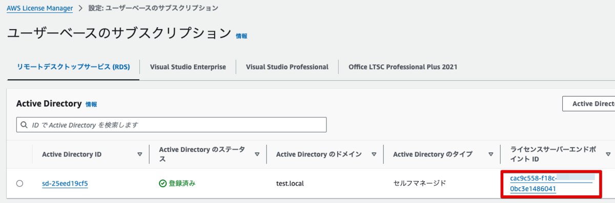This screenshot has width=615, height=203.
Task: Click 情報 link beside Active Directory heading
Action: [x=91, y=104]
